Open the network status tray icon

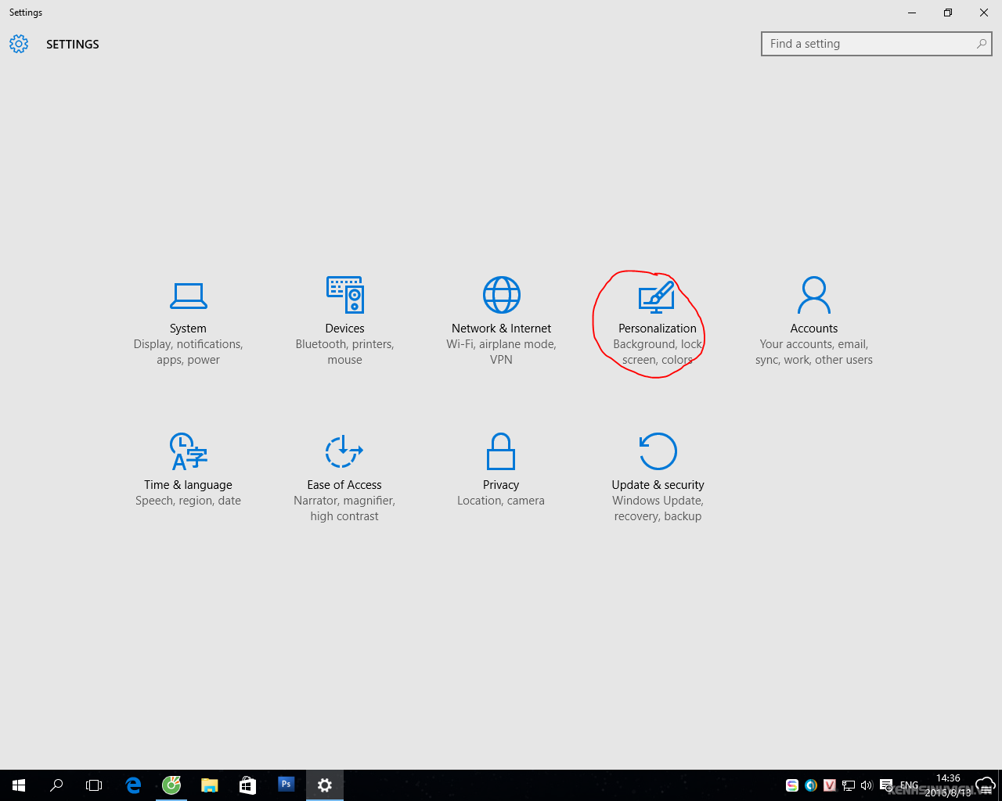[849, 785]
